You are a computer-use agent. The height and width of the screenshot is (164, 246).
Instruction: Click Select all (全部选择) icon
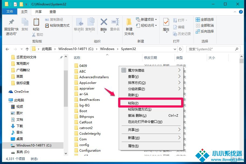pos(198,20)
